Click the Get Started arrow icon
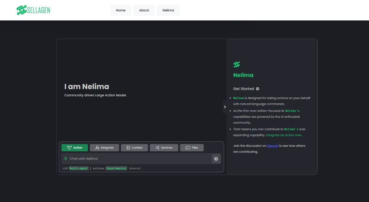Screen dimensions: 369x202 point(258,89)
